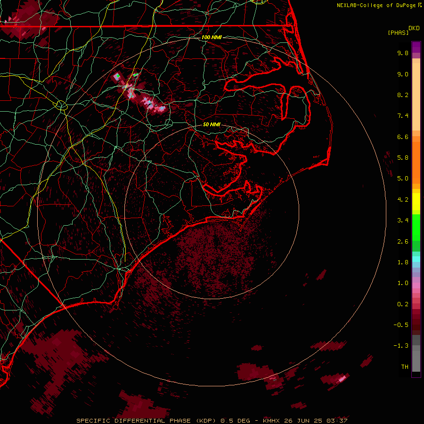
Task: Click the gray bottom segment of color bar
Action: (416, 359)
